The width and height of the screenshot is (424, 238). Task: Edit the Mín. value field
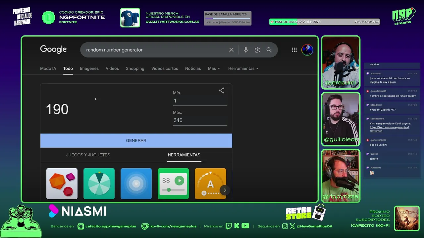point(200,101)
